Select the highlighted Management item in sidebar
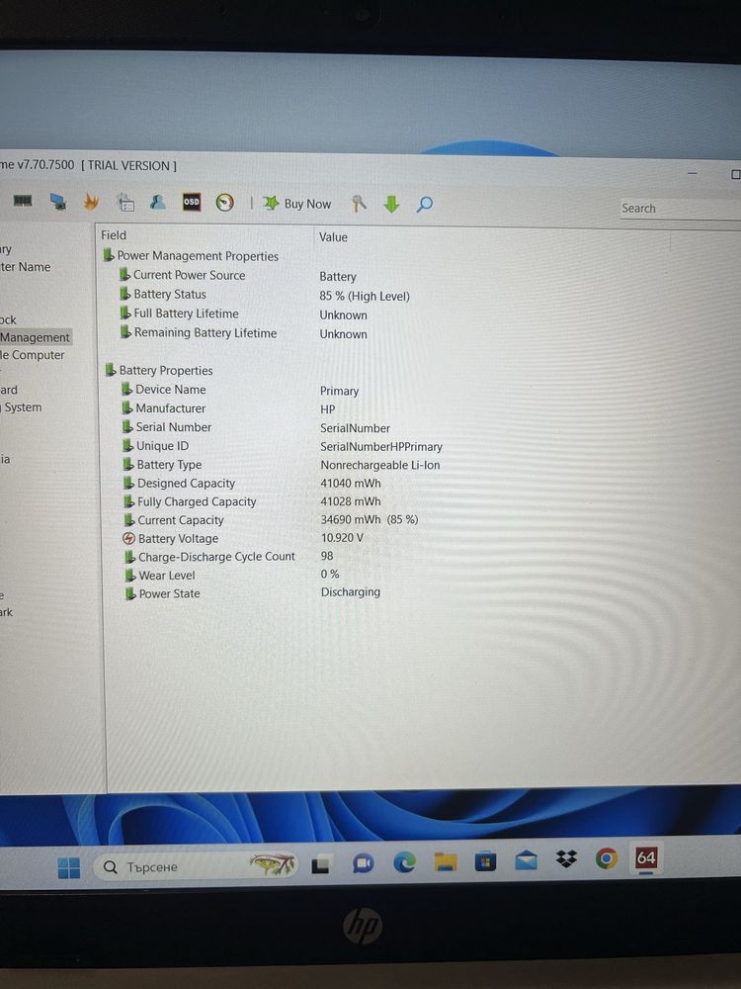The height and width of the screenshot is (989, 741). [36, 337]
